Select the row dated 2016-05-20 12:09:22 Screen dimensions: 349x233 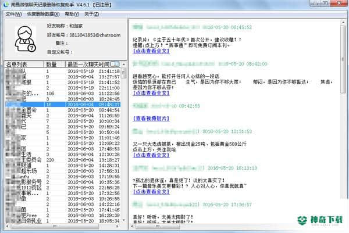(x=63, y=144)
